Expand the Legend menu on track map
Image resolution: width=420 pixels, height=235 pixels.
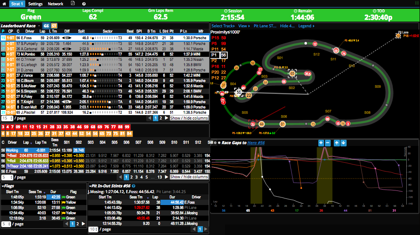pyautogui.click(x=305, y=26)
